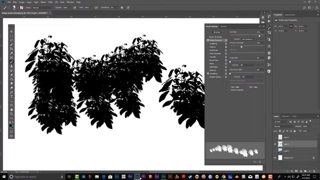320x180 pixels.
Task: Select the Hand tool
Action: (11, 109)
